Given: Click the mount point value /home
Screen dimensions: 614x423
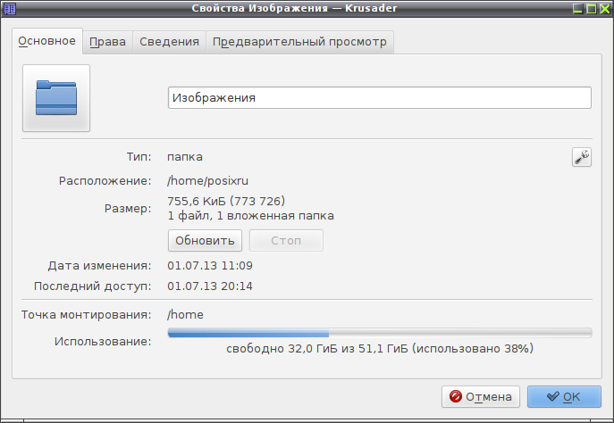Looking at the screenshot, I should (185, 315).
